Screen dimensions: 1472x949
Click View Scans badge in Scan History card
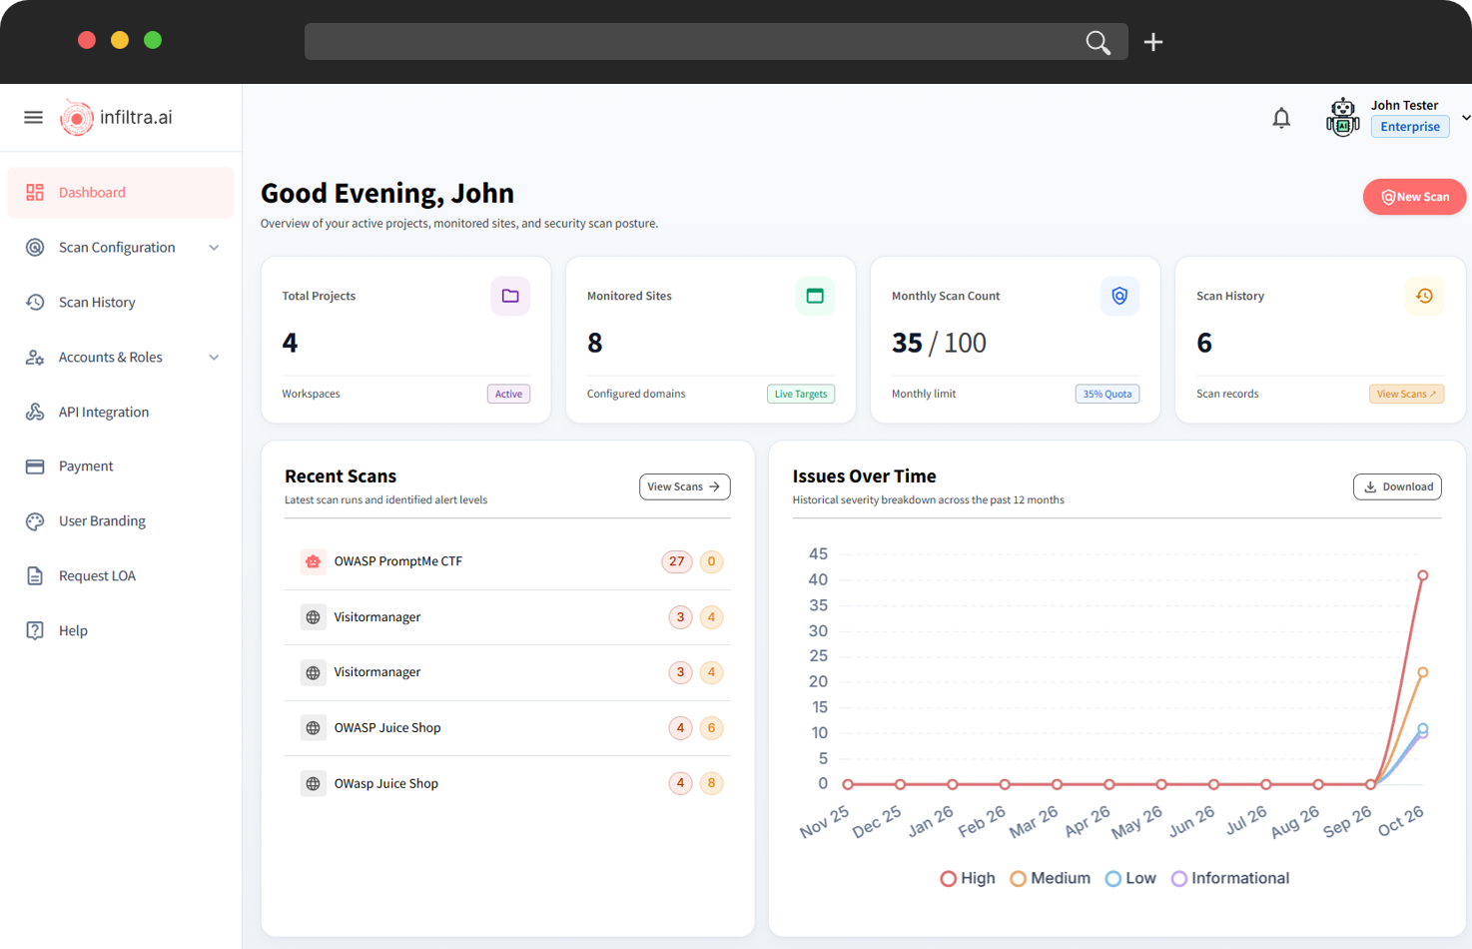click(x=1406, y=394)
